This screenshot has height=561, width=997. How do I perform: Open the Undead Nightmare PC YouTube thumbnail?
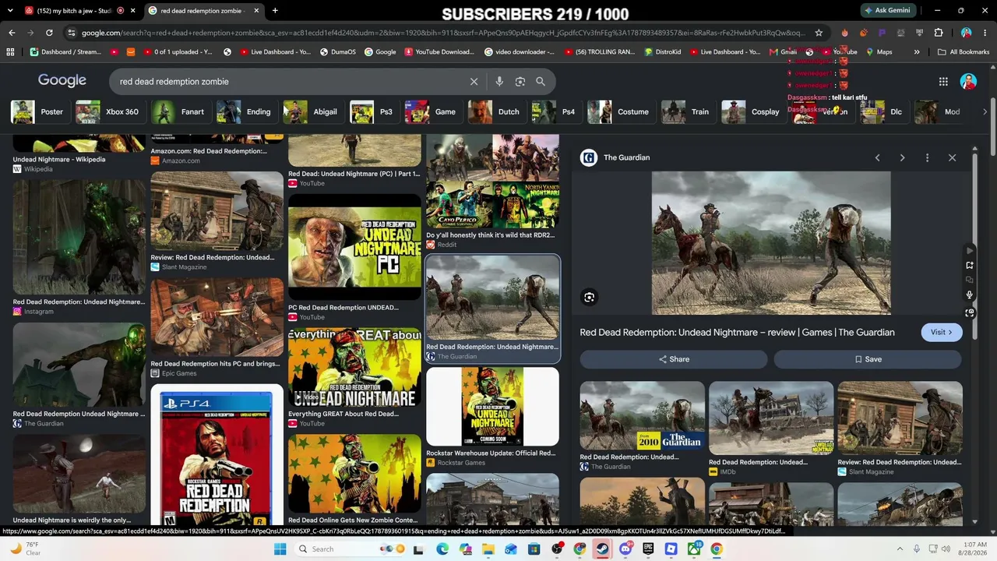[x=354, y=248]
